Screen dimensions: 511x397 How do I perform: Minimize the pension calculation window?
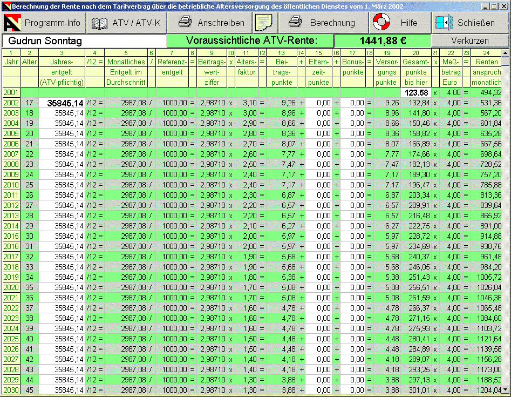[485, 6]
